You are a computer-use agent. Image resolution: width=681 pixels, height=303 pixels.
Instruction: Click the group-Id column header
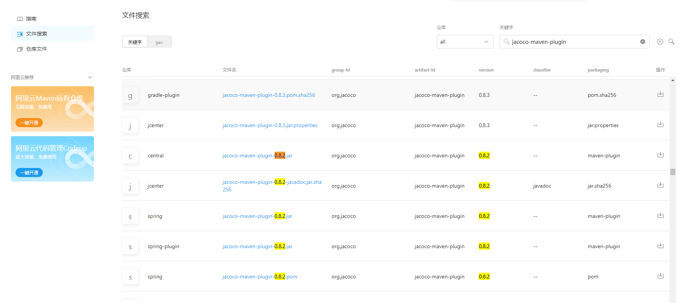point(340,70)
